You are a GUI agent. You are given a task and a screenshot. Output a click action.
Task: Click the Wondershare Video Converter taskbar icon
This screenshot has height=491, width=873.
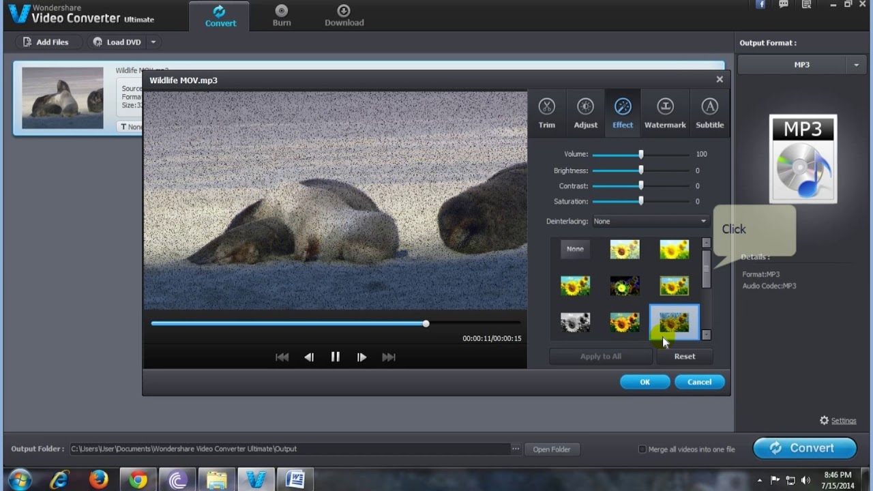pyautogui.click(x=256, y=480)
